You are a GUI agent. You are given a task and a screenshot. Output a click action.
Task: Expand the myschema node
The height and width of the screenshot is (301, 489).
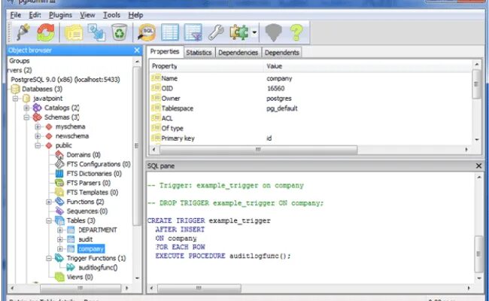(x=38, y=126)
